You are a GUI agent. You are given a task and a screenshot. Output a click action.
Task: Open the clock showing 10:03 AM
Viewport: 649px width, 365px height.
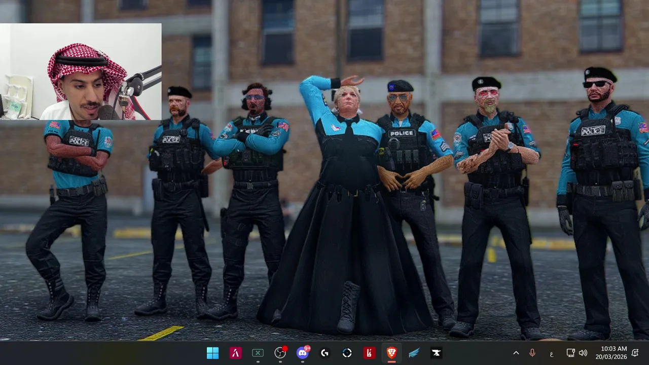click(611, 353)
